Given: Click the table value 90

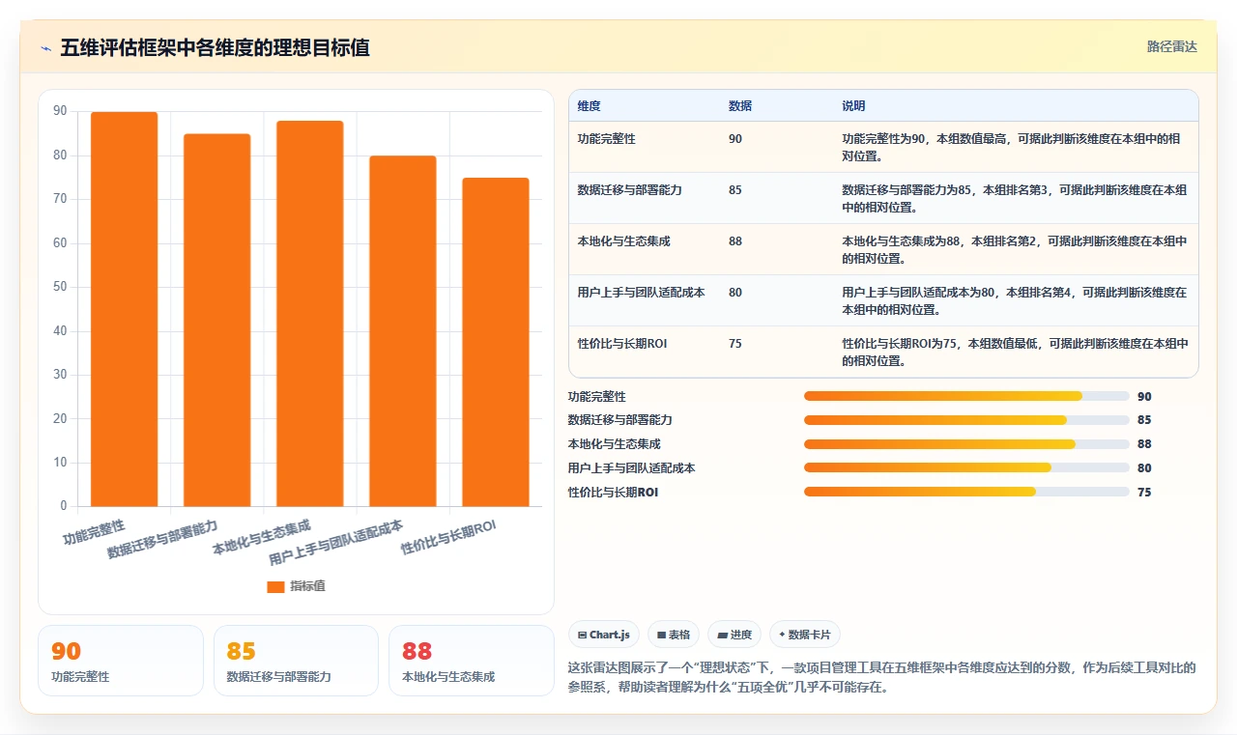Looking at the screenshot, I should coord(735,139).
